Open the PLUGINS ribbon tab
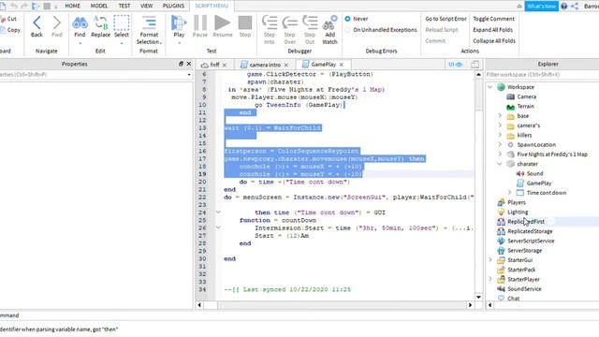The image size is (599, 337). [x=173, y=6]
